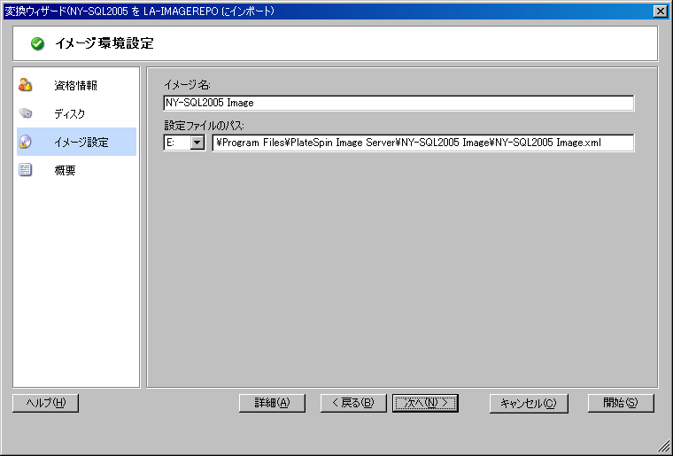Go to the ディスク wizard step
The height and width of the screenshot is (456, 673).
tap(76, 113)
